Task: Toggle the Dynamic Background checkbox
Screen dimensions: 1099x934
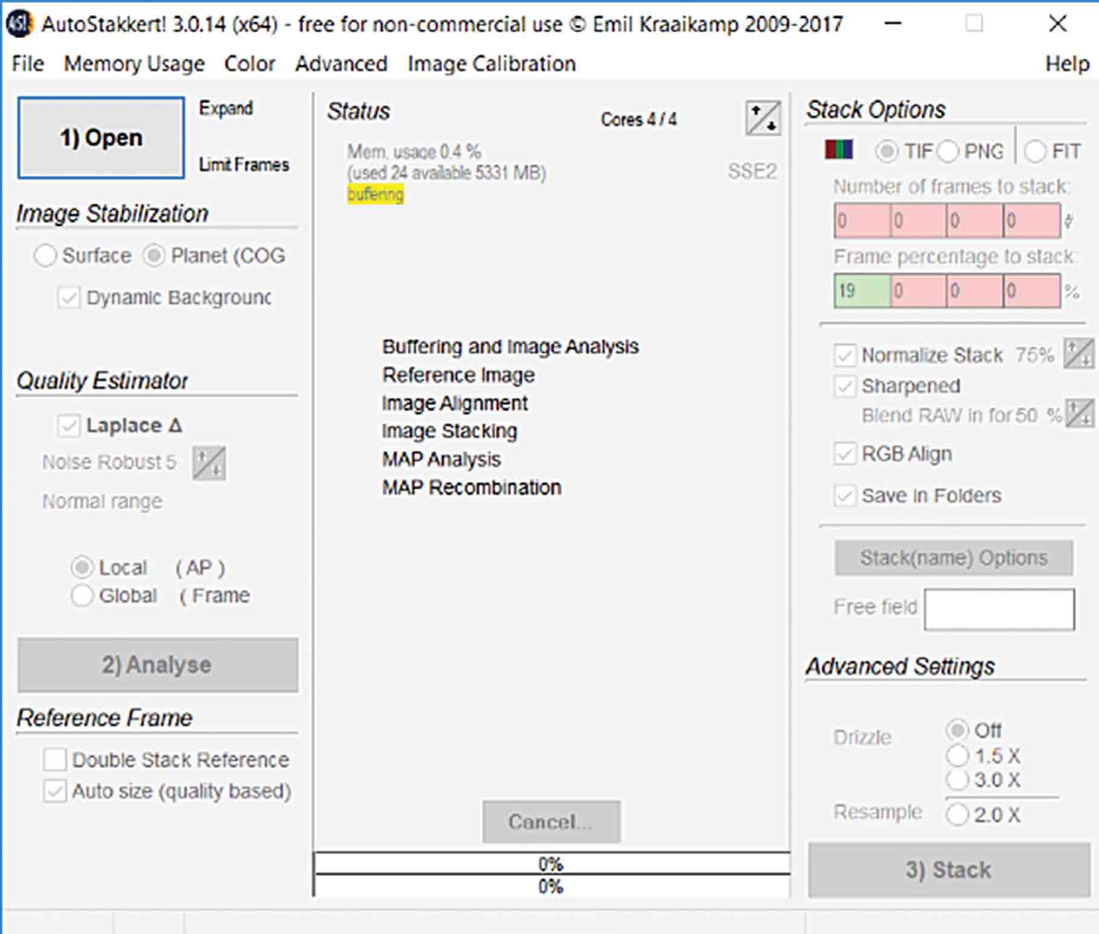Action: tap(68, 298)
